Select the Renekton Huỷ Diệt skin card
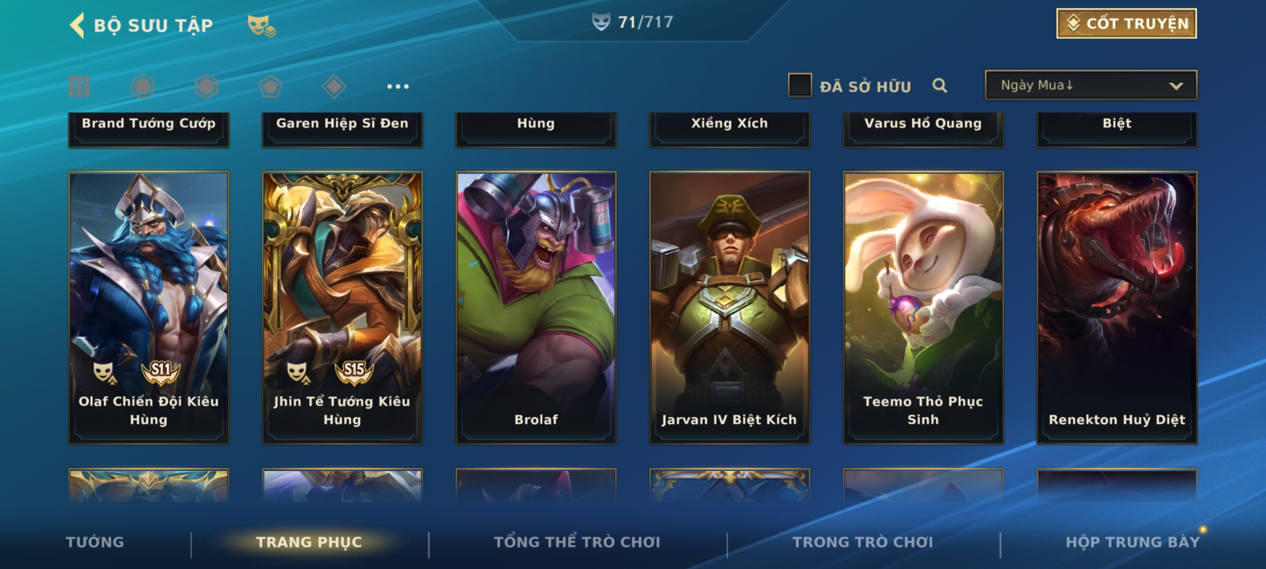Screen dimensions: 1266x569 click(x=1117, y=308)
